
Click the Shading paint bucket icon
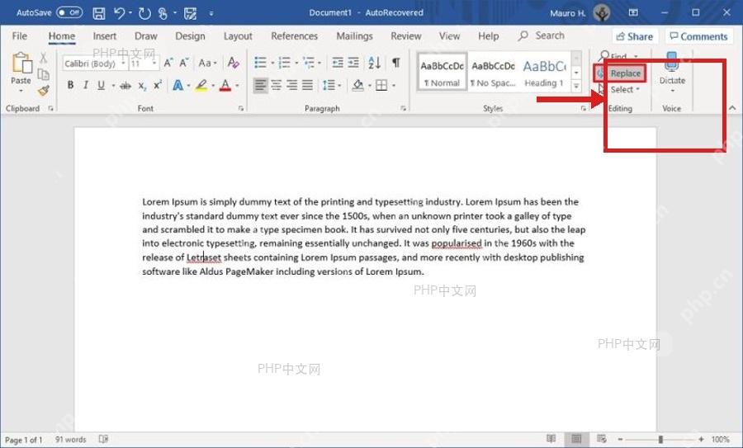click(358, 85)
